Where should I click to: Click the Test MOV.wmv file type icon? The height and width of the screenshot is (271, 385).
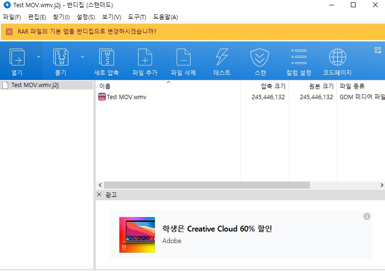click(102, 97)
